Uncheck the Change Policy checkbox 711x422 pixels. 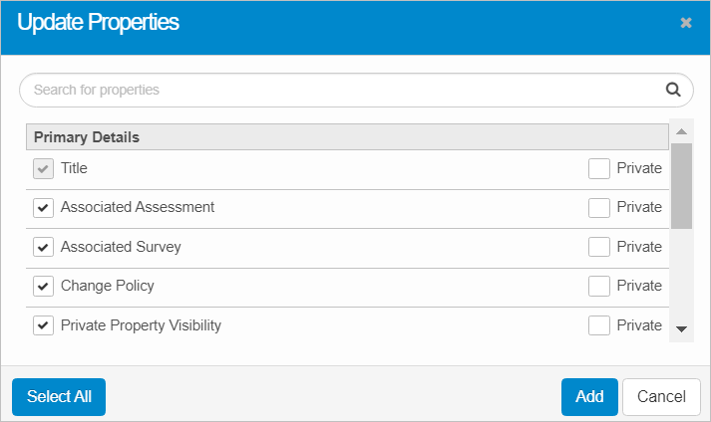[x=43, y=287]
